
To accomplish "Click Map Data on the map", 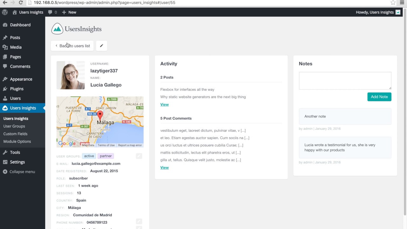I will pos(88,145).
